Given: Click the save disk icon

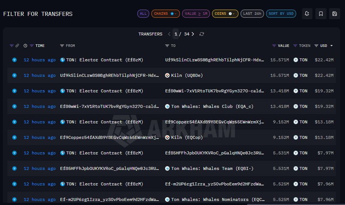Looking at the screenshot, I should [x=334, y=14].
